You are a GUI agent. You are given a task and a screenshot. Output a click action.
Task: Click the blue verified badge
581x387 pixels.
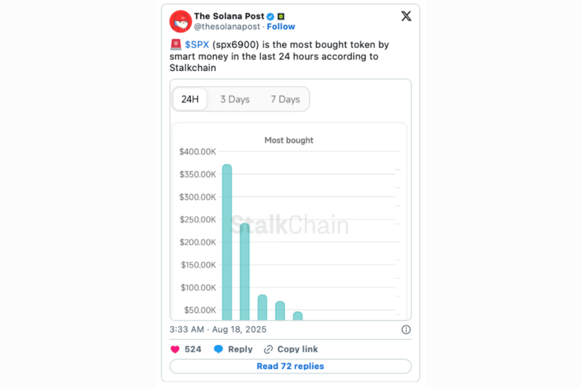click(270, 17)
